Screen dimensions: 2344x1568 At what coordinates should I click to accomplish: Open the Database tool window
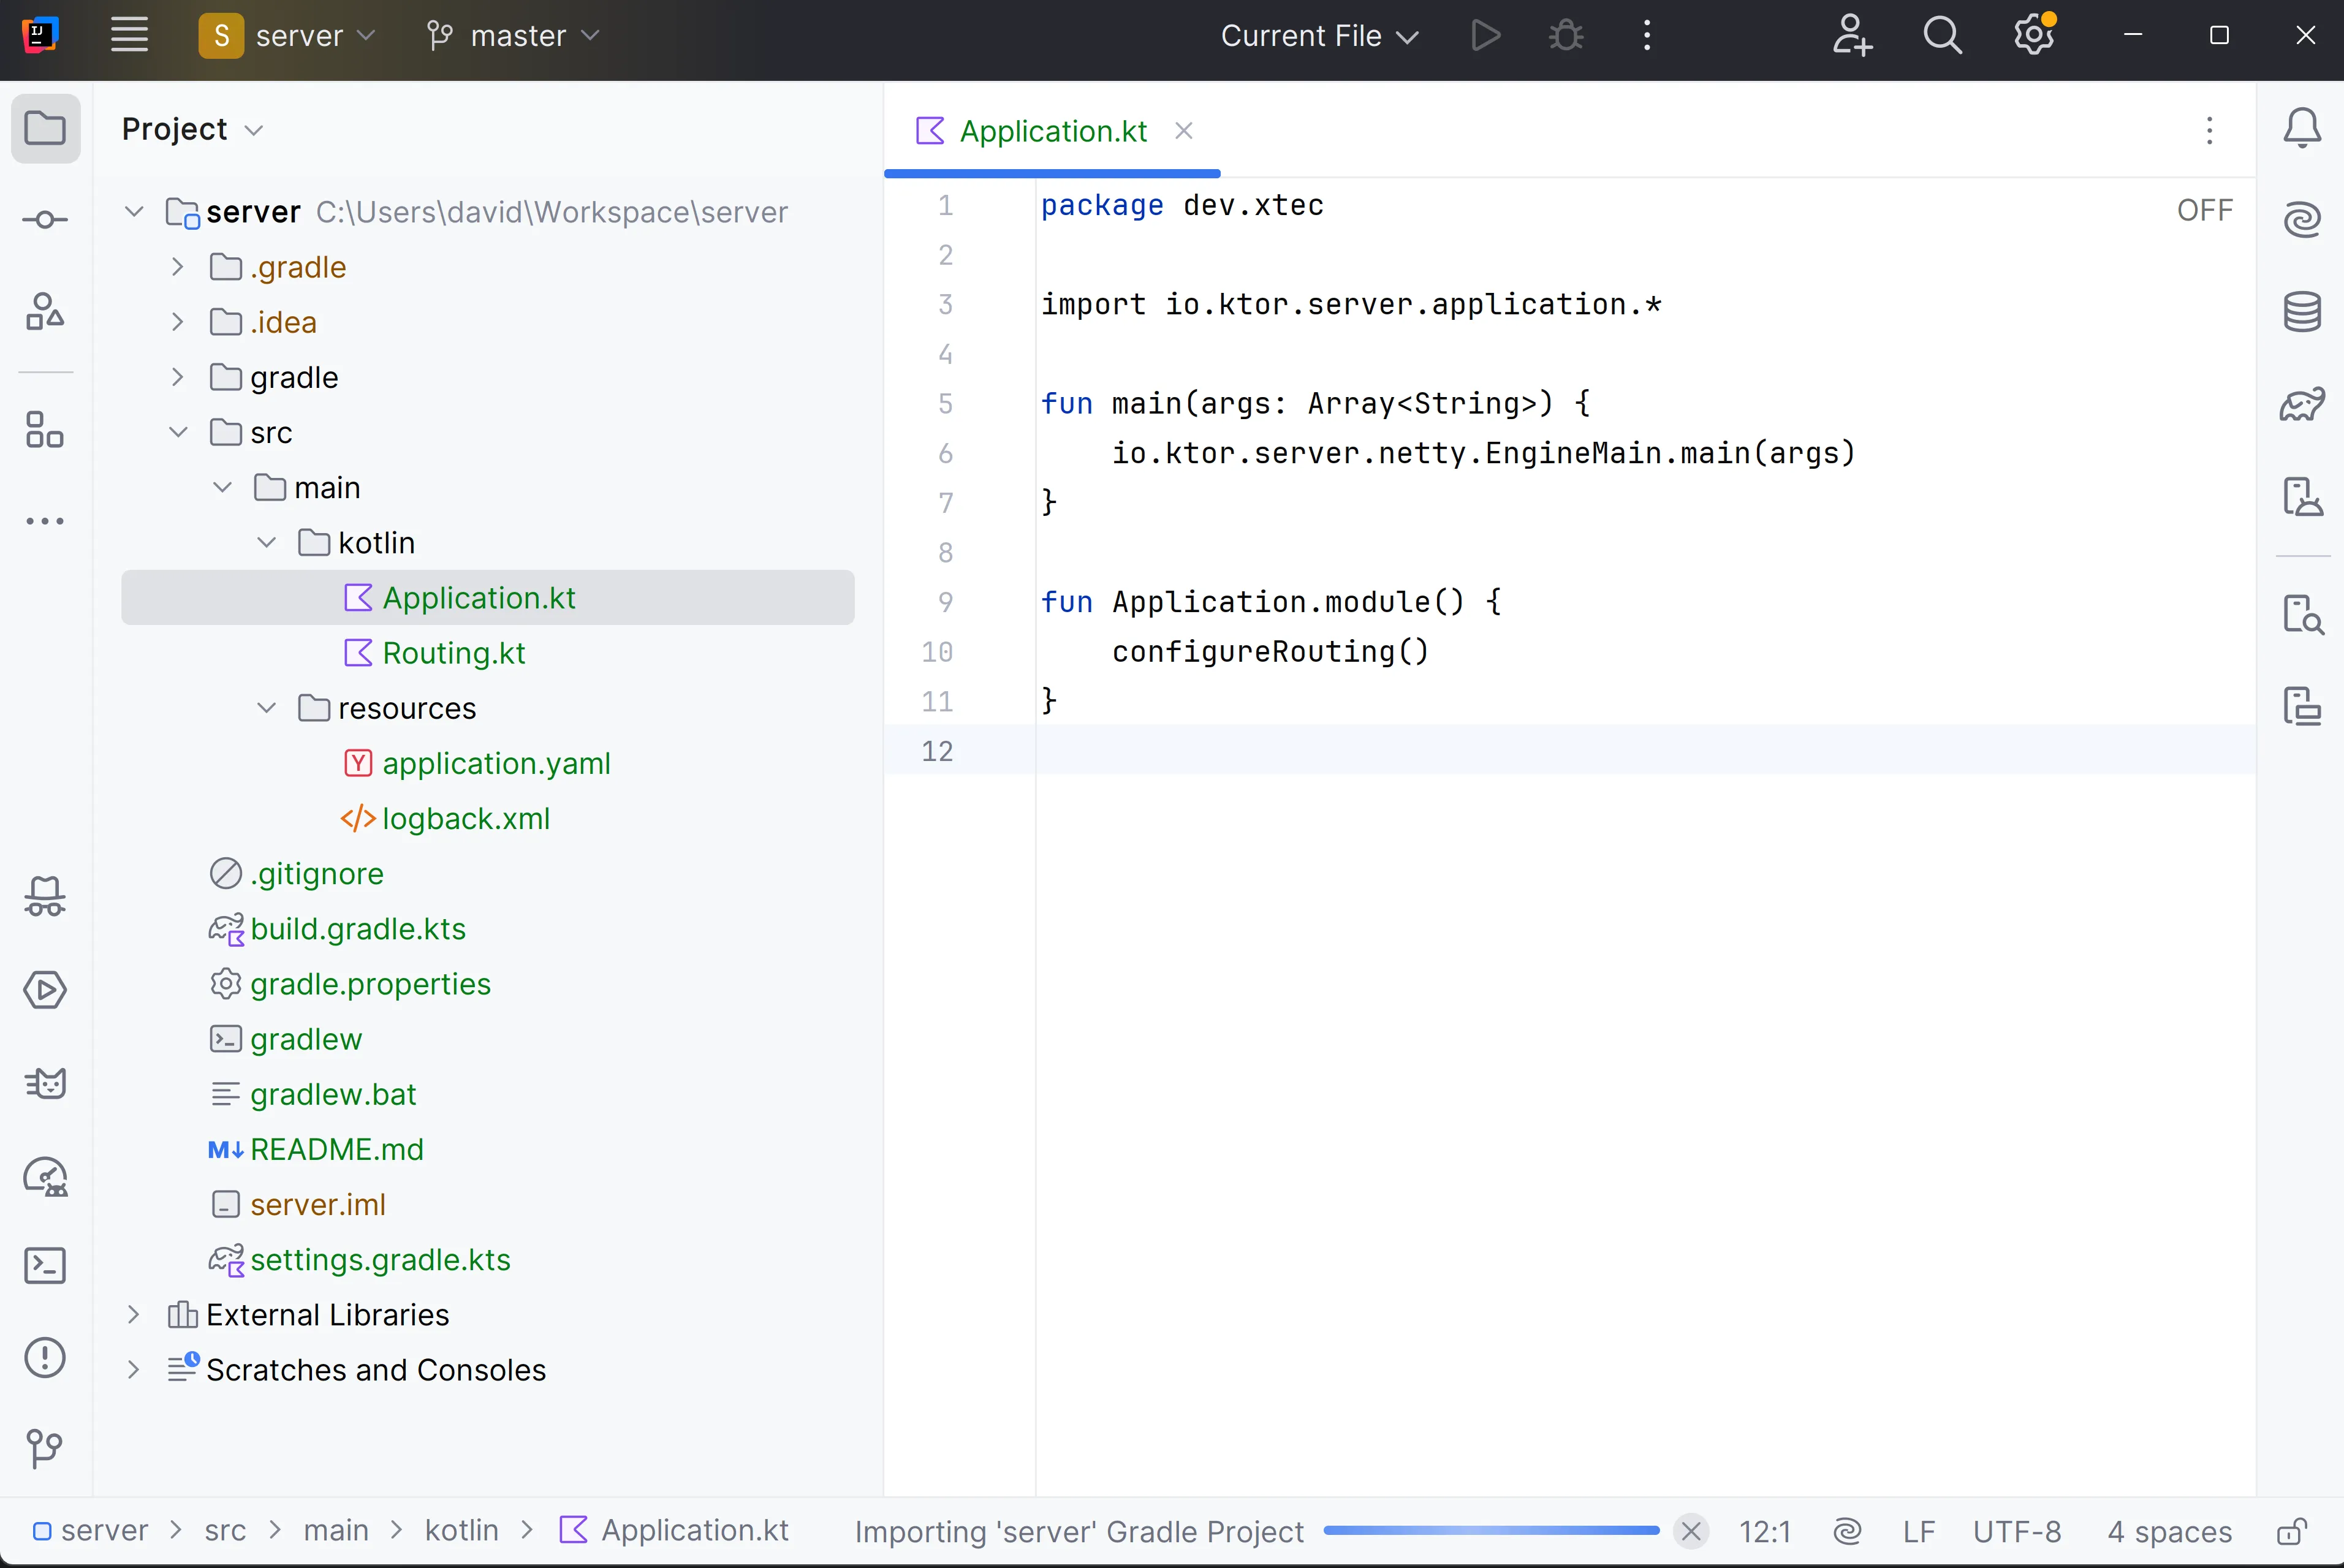pos(2302,312)
